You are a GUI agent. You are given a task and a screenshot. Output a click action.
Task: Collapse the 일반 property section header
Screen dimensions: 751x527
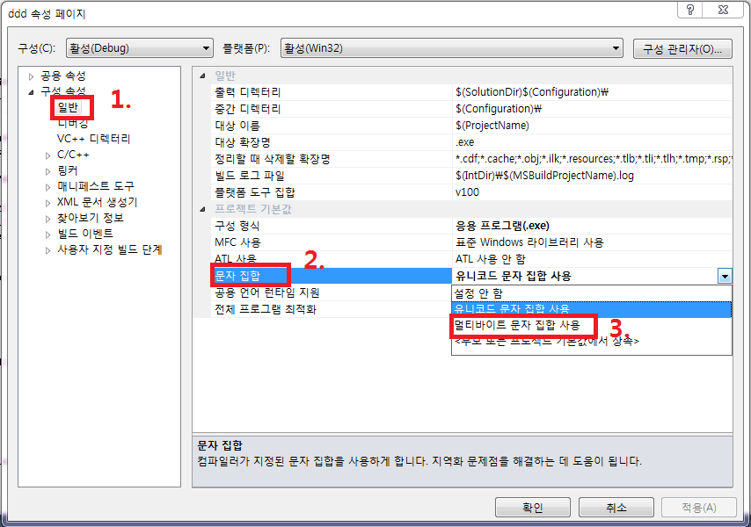point(204,75)
